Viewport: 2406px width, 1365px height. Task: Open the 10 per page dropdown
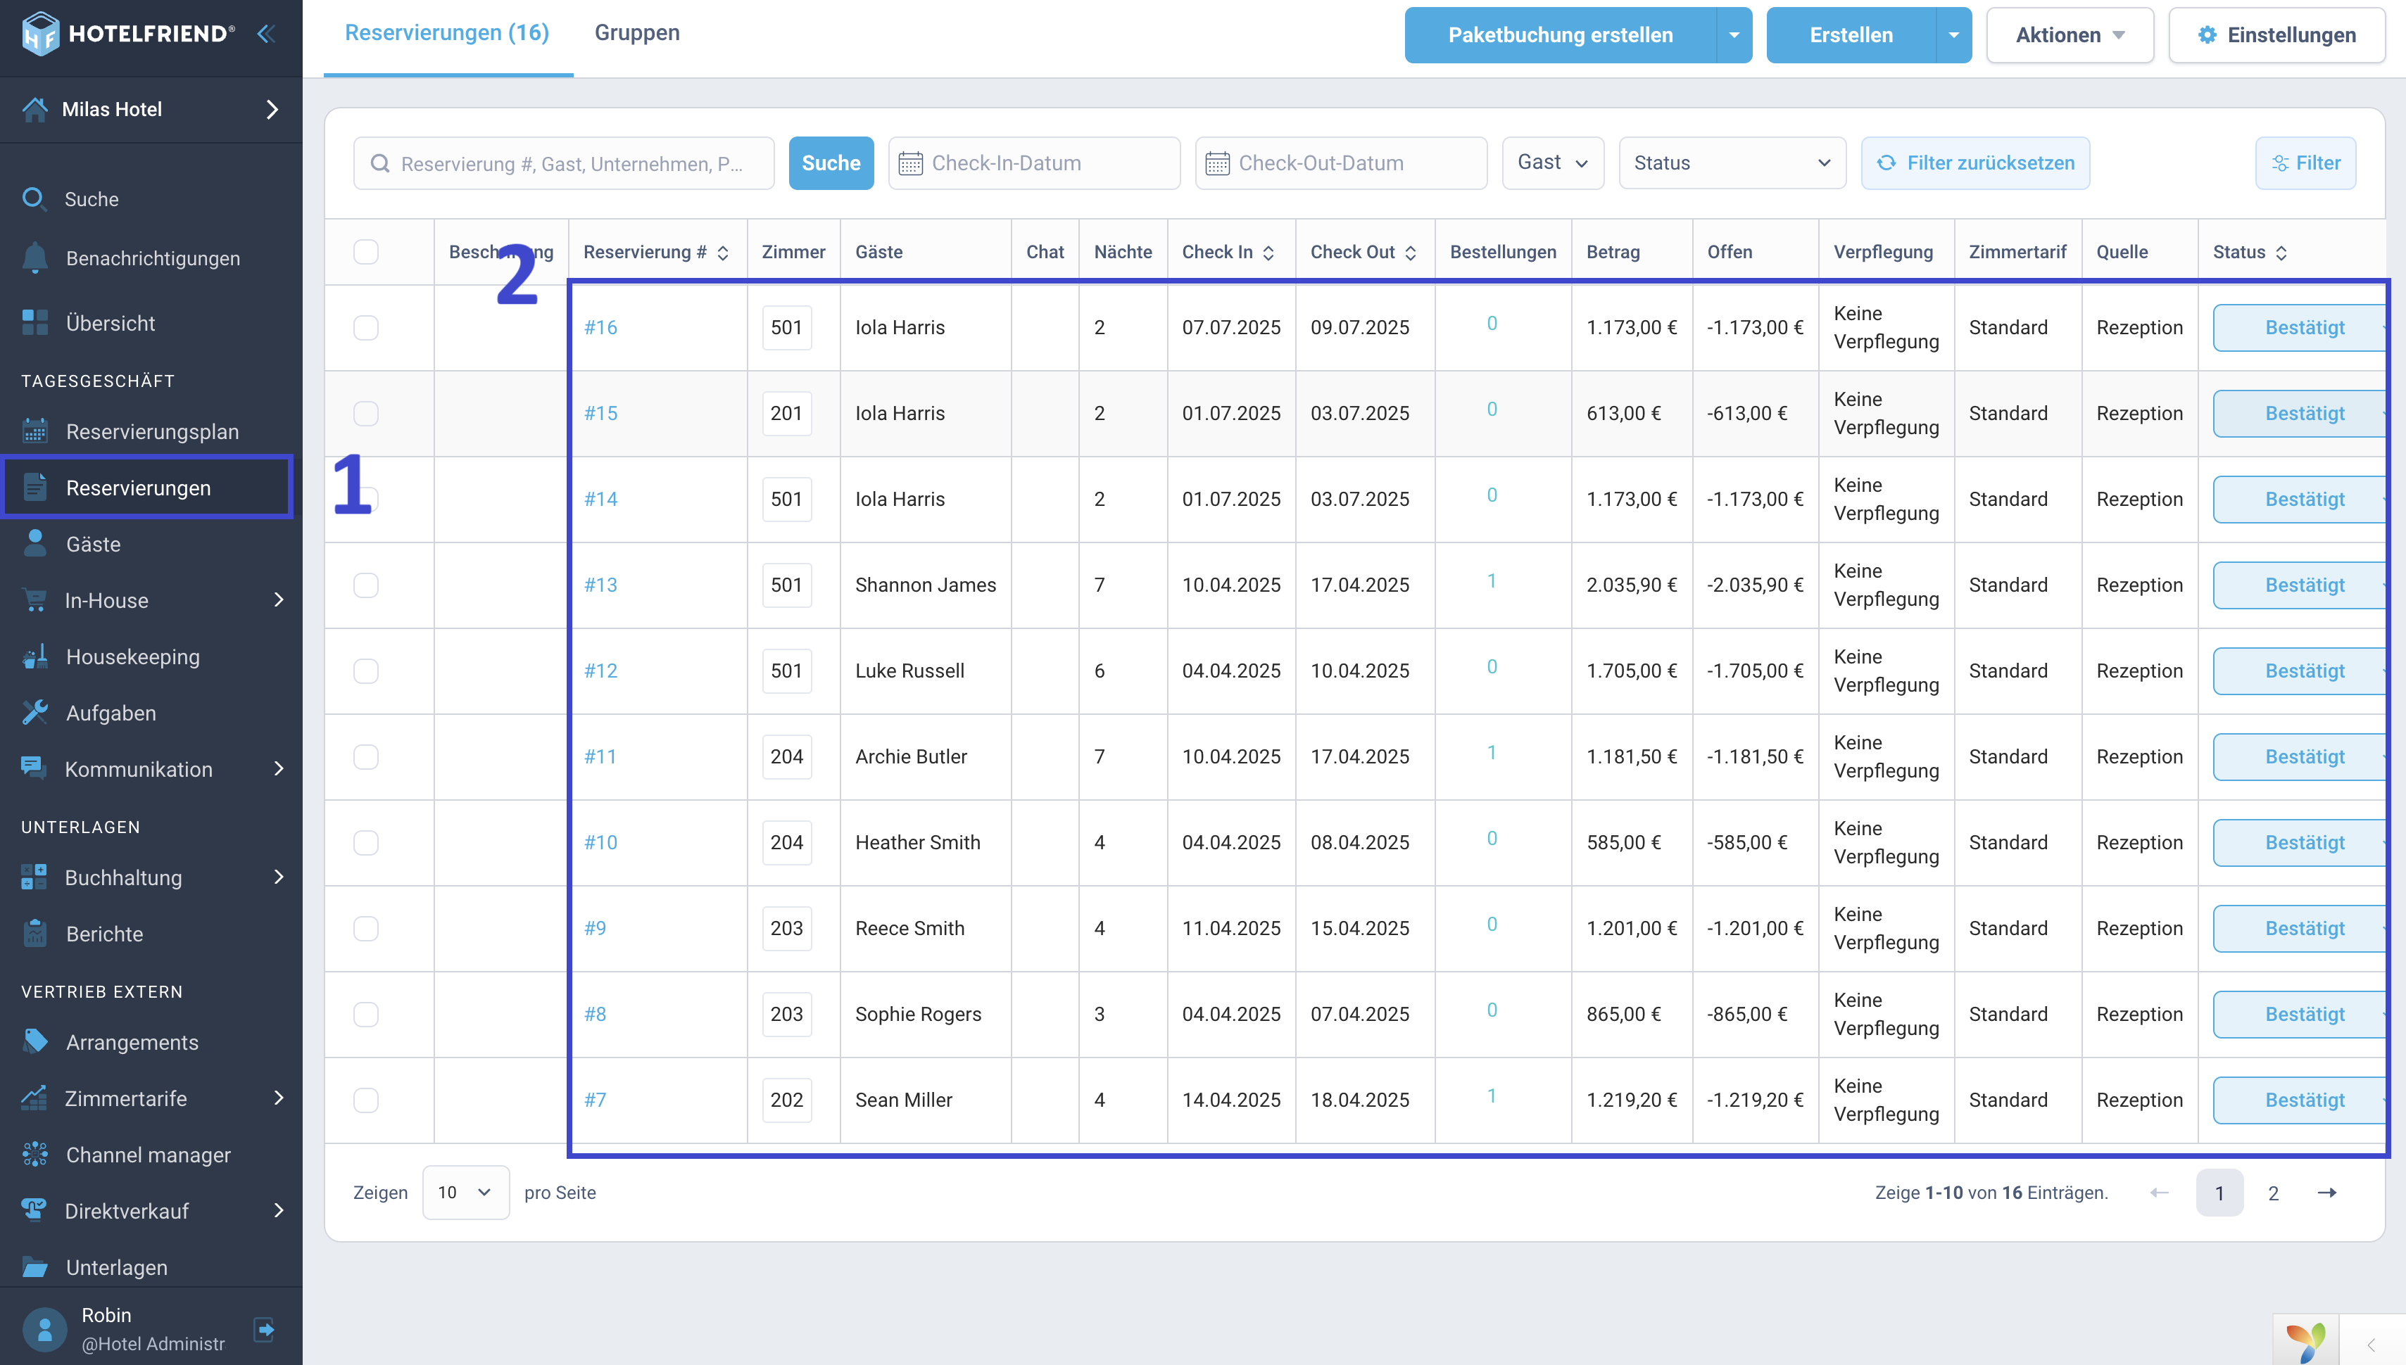pos(465,1193)
